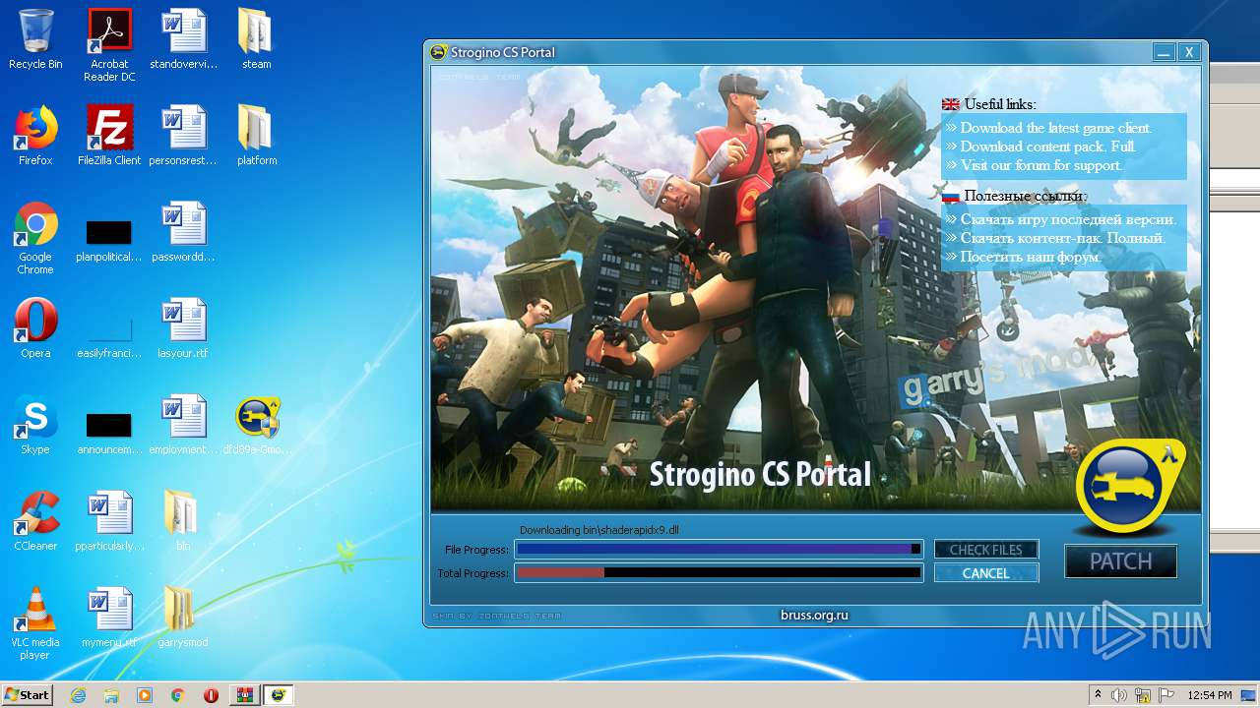1260x708 pixels.
Task: Select the mymenu.rtf document icon
Action: pos(109,618)
